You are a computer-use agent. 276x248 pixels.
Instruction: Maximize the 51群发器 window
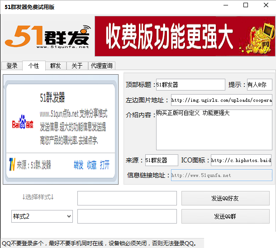[x=246, y=5]
